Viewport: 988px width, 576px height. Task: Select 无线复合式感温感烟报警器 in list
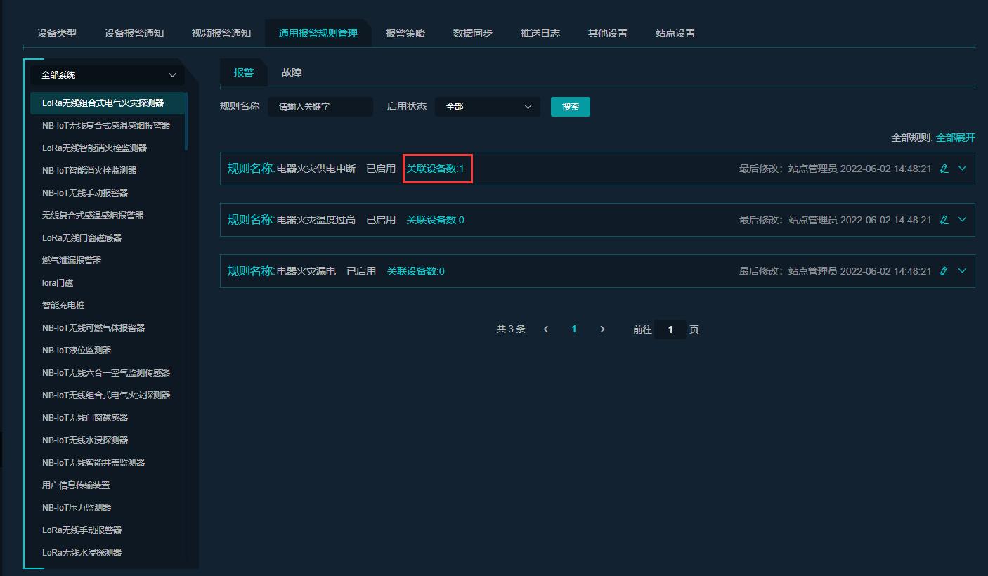coord(108,216)
